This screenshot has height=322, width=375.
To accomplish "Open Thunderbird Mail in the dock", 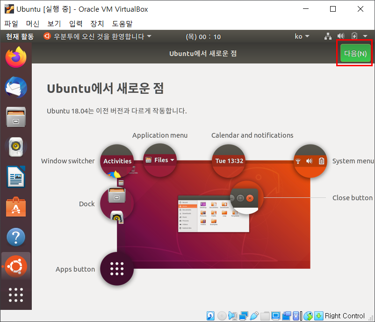I will 16,87.
